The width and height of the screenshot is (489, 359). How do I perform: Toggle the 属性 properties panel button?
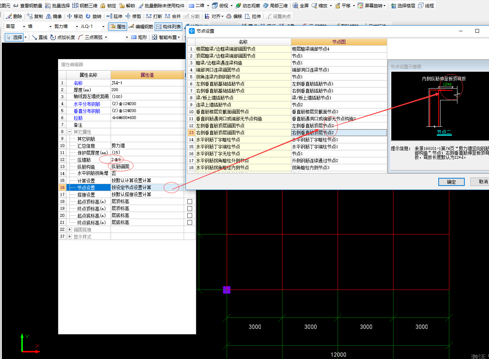tap(118, 26)
